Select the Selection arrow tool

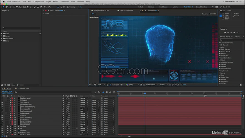point(3,7)
